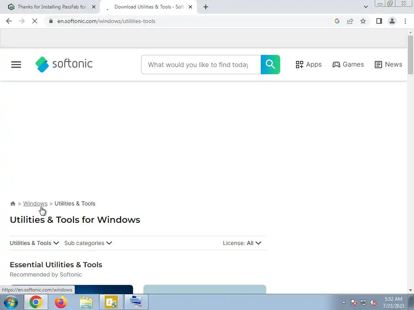This screenshot has width=414, height=310.
Task: Open the tab search chevron
Action: pyautogui.click(x=365, y=7)
